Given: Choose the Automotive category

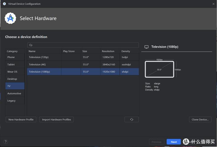Looking at the screenshot, I should coord(15,93).
